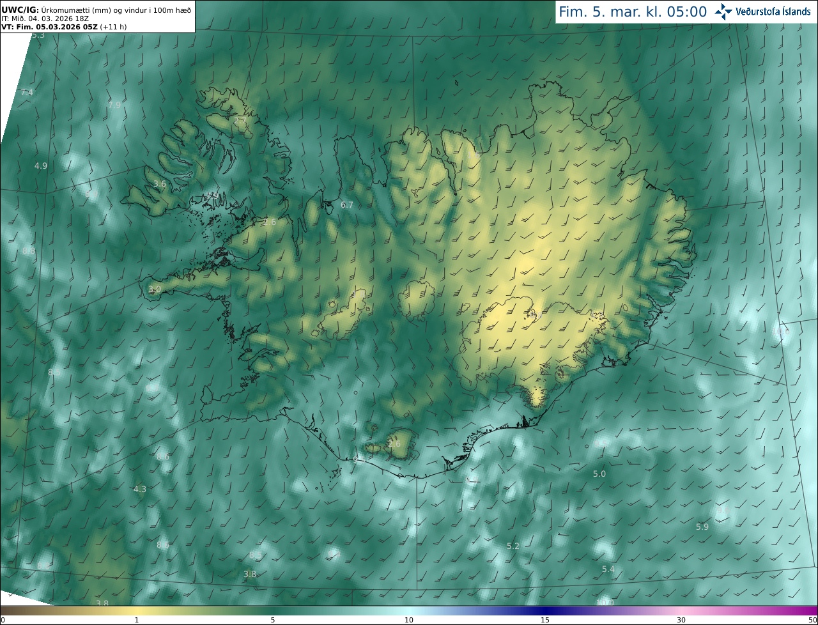Click the '3.6' value on the Westfjords
This screenshot has height=625, width=818.
[160, 183]
